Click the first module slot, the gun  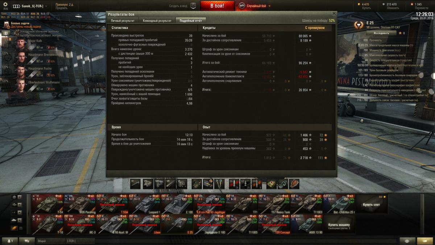135,184
